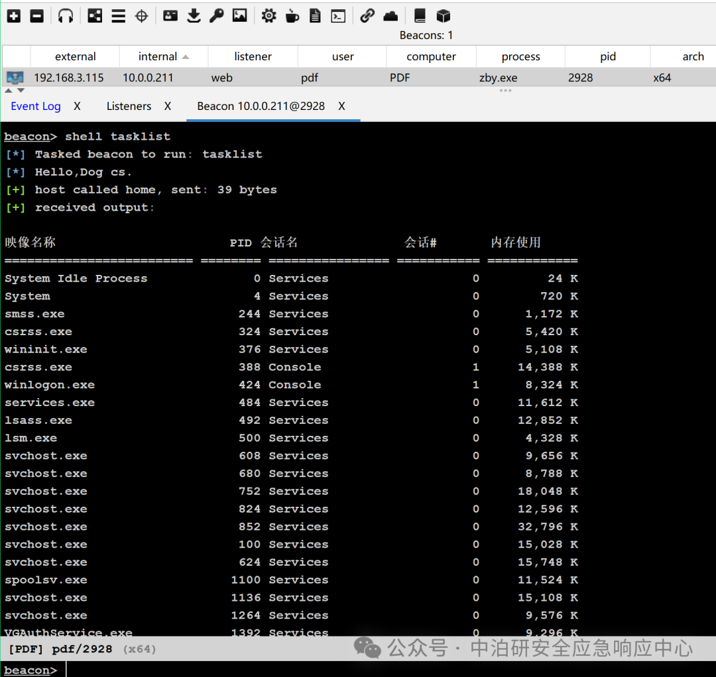The image size is (716, 677).
Task: Click the pid cell 2928
Action: (x=580, y=78)
